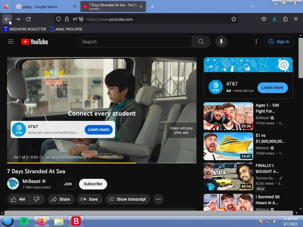Dislike the video with thumbs down
303x227 pixels.
point(36,199)
